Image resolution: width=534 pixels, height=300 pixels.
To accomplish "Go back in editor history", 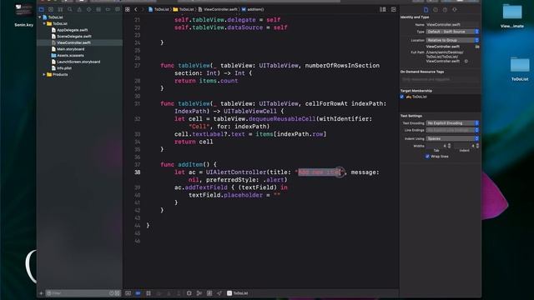I will [x=136, y=9].
